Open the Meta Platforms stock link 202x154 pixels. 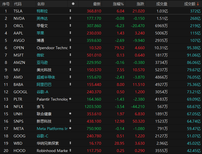pos(52,129)
